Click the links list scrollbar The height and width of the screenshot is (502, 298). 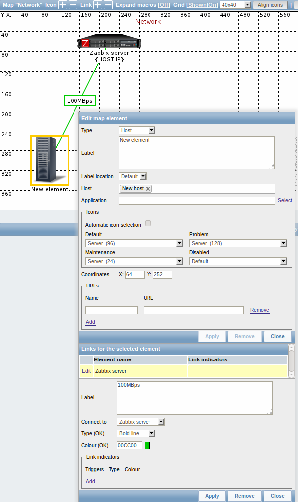pyautogui.click(x=291, y=361)
